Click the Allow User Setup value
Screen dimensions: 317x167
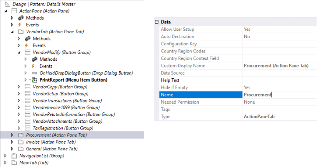tap(278, 30)
